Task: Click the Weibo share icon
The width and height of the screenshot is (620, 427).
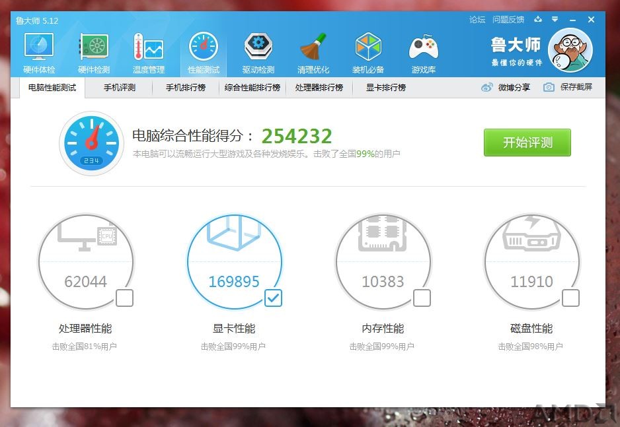Action: [487, 87]
